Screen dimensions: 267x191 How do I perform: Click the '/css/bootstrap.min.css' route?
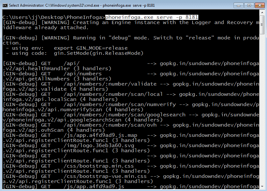point(99,166)
